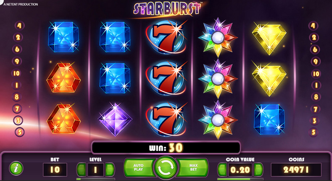Image resolution: width=332 pixels, height=181 pixels.
Task: Click the Max Bet button
Action: pyautogui.click(x=193, y=168)
